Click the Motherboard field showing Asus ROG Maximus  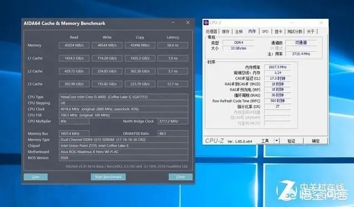tap(123, 152)
